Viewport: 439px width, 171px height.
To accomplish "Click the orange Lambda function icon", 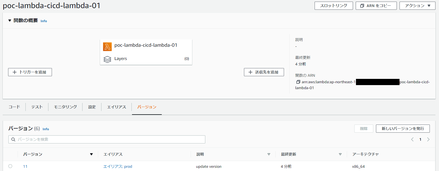I will tap(107, 47).
